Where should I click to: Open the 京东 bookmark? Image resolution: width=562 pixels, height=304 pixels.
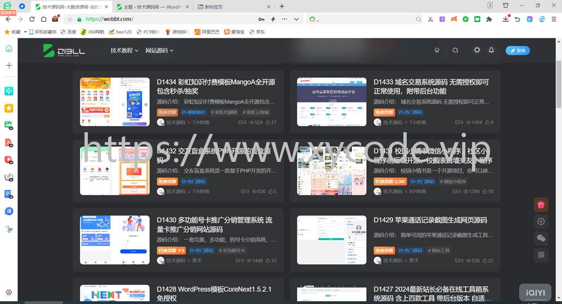click(257, 32)
